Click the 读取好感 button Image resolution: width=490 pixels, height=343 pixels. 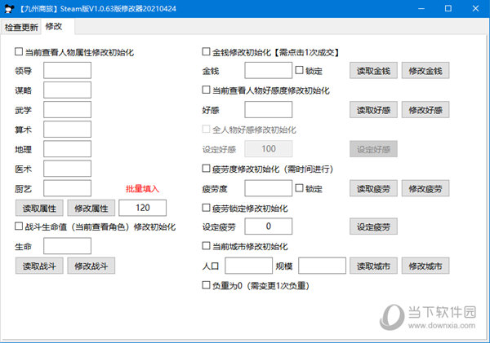click(373, 110)
